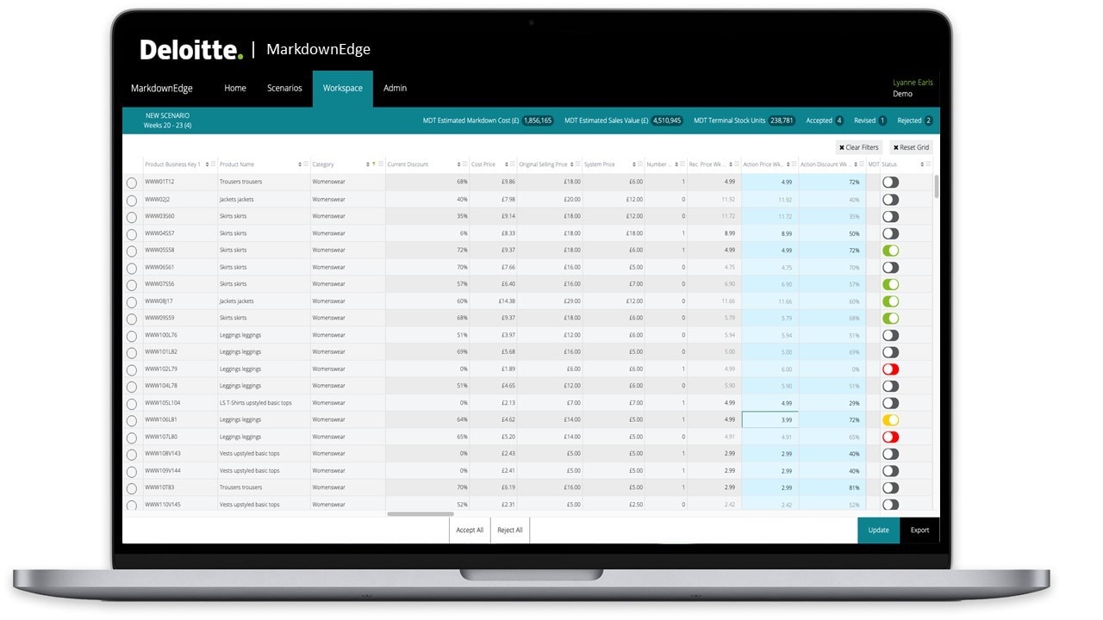The height and width of the screenshot is (620, 1103).
Task: Sort the Number column
Action: click(x=676, y=164)
